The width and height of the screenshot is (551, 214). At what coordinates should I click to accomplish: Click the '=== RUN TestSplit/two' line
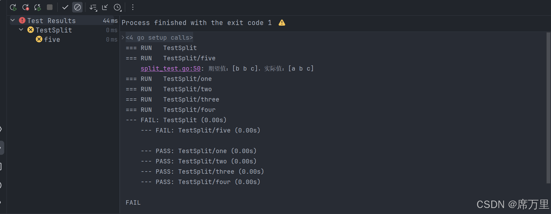pos(169,89)
